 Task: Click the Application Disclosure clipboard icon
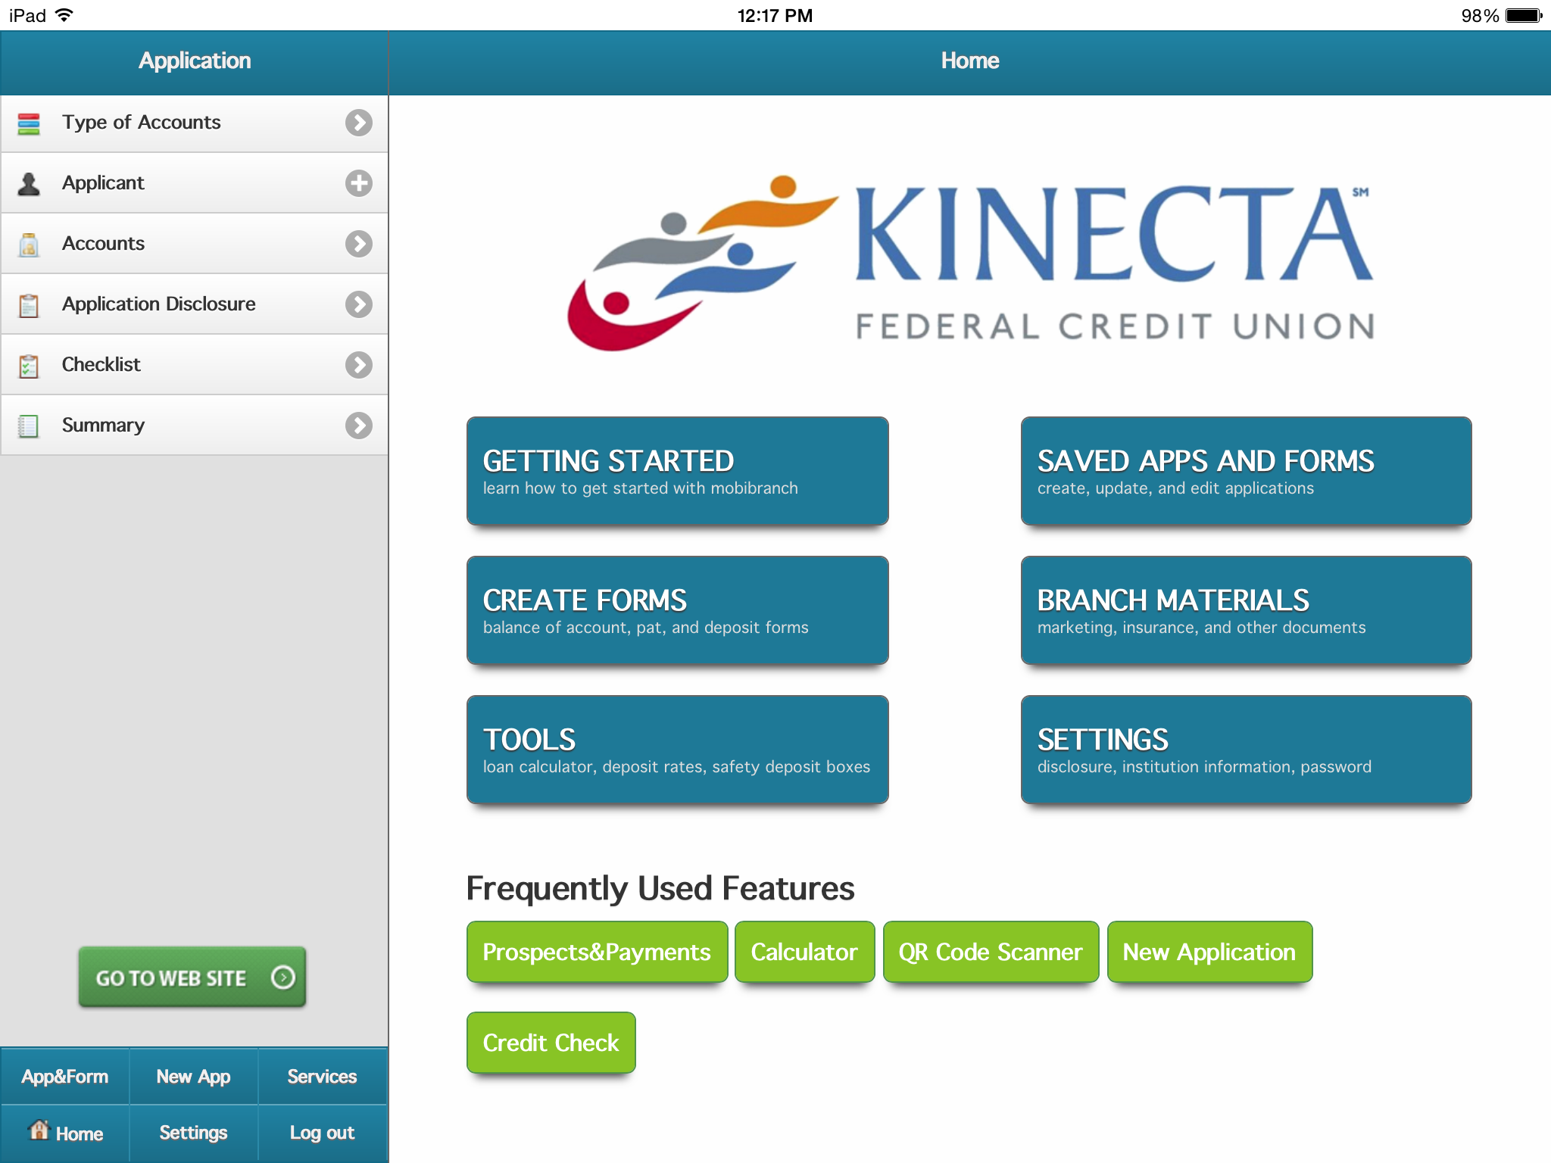[x=29, y=305]
